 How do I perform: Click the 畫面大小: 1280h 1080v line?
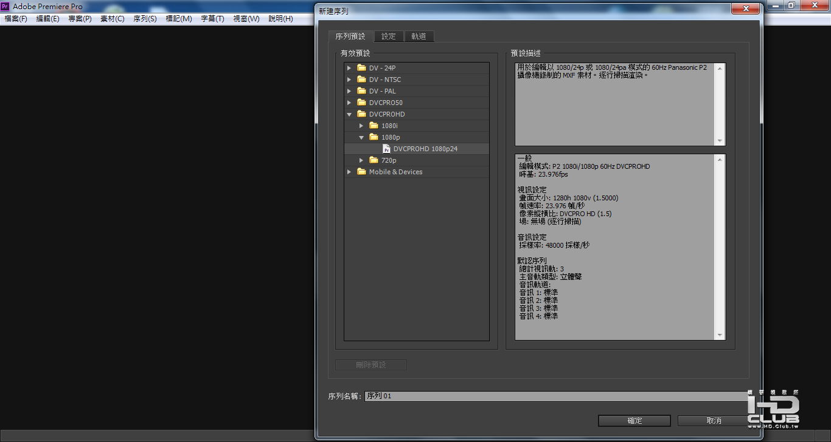[569, 198]
